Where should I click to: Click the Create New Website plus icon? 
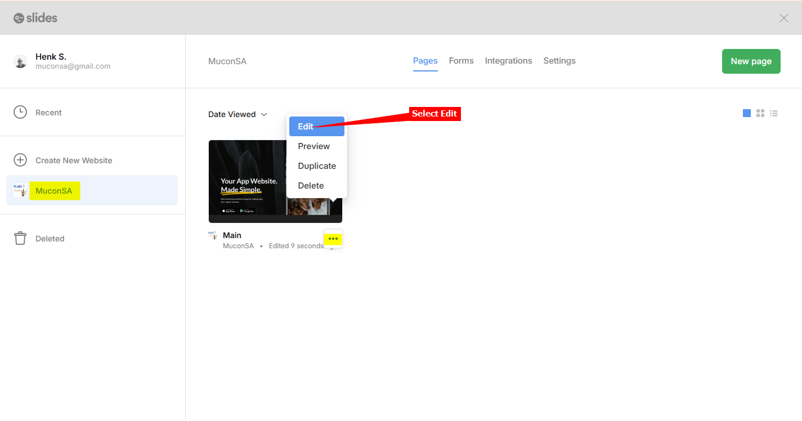[x=20, y=160]
